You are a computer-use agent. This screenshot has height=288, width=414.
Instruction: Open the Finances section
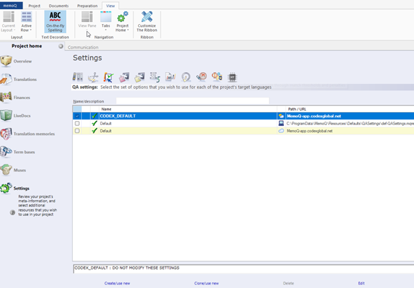tap(15, 98)
